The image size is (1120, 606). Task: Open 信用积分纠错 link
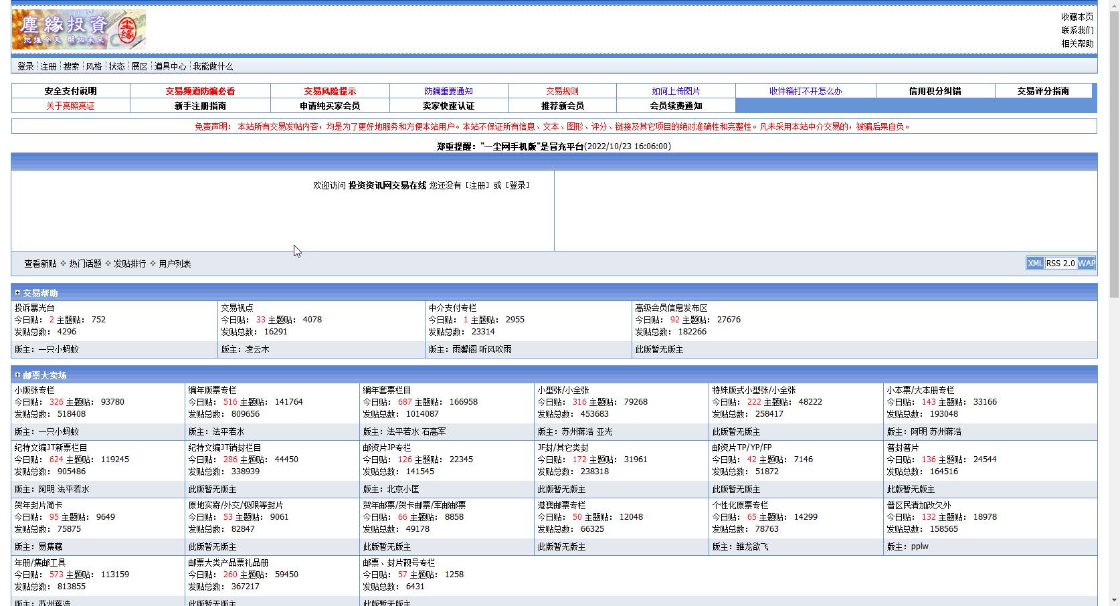coord(935,91)
